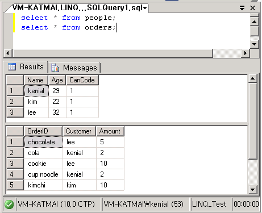Click the 'kim' Customer cell in orders
The height and width of the screenshot is (213, 262).
tap(80, 185)
